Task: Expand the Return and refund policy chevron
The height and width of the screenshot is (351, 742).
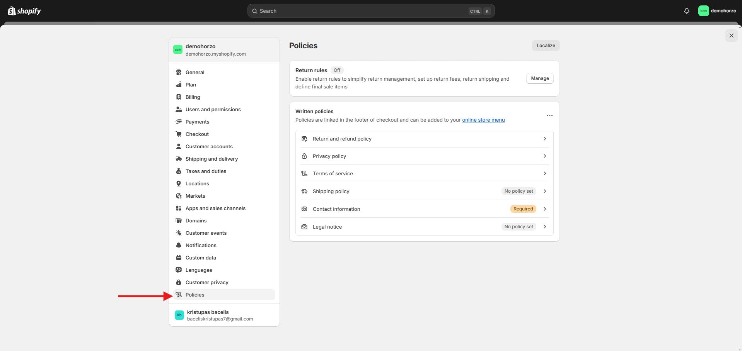Action: click(x=544, y=139)
